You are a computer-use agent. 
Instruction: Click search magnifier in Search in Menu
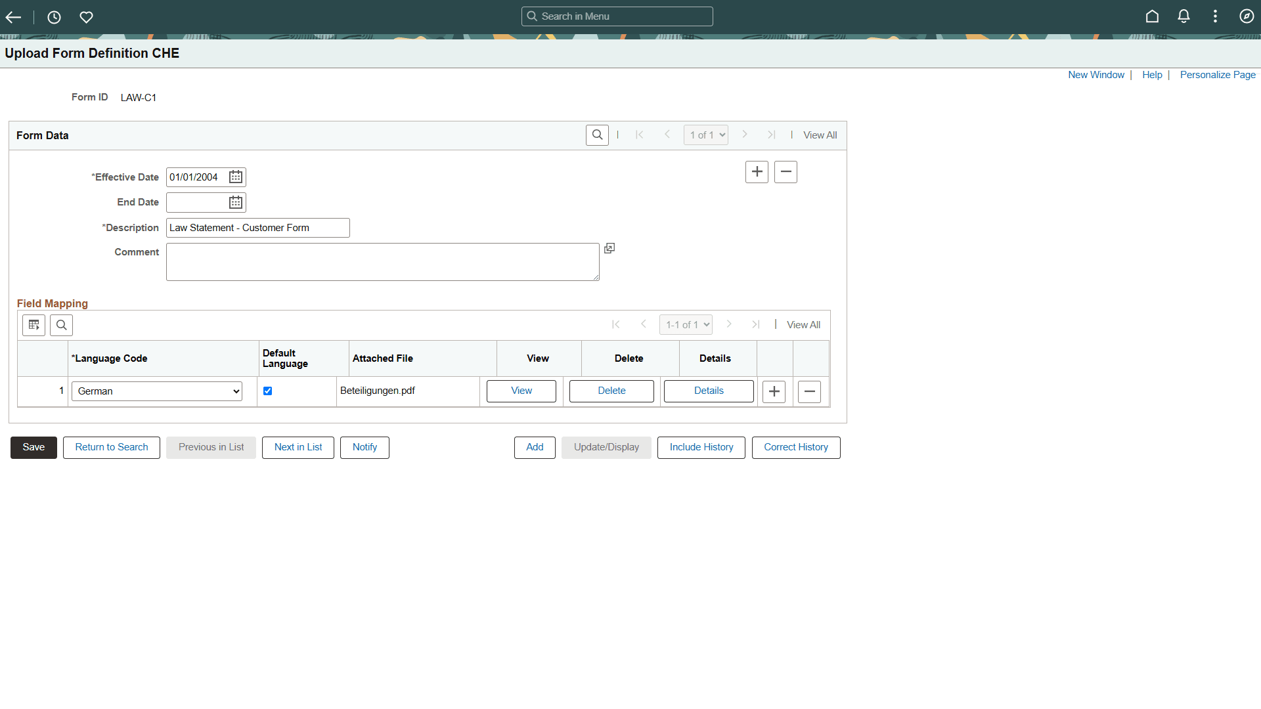click(x=532, y=16)
